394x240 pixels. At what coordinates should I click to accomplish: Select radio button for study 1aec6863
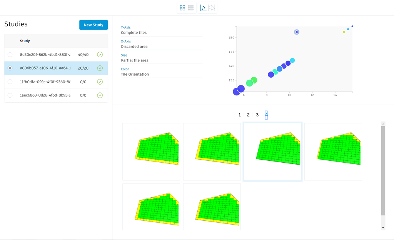10,95
